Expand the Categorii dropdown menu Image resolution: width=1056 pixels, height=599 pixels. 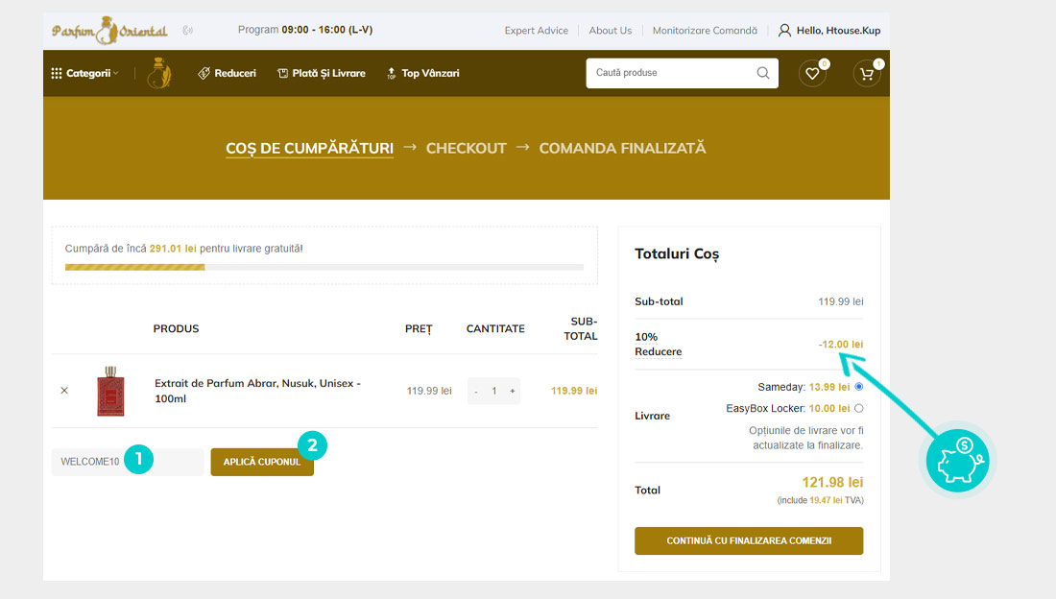(x=84, y=73)
